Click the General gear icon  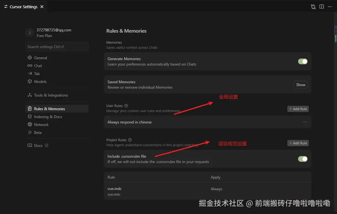[30, 58]
